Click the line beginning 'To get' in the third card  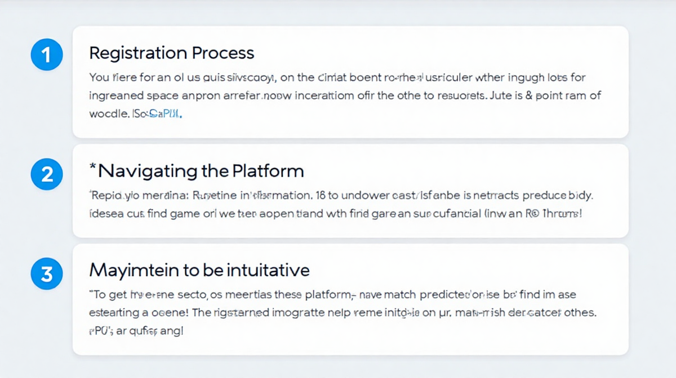[x=332, y=295]
